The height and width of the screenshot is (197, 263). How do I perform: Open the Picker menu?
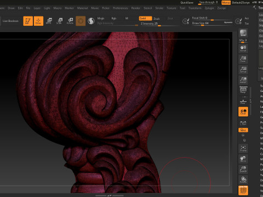(x=106, y=8)
